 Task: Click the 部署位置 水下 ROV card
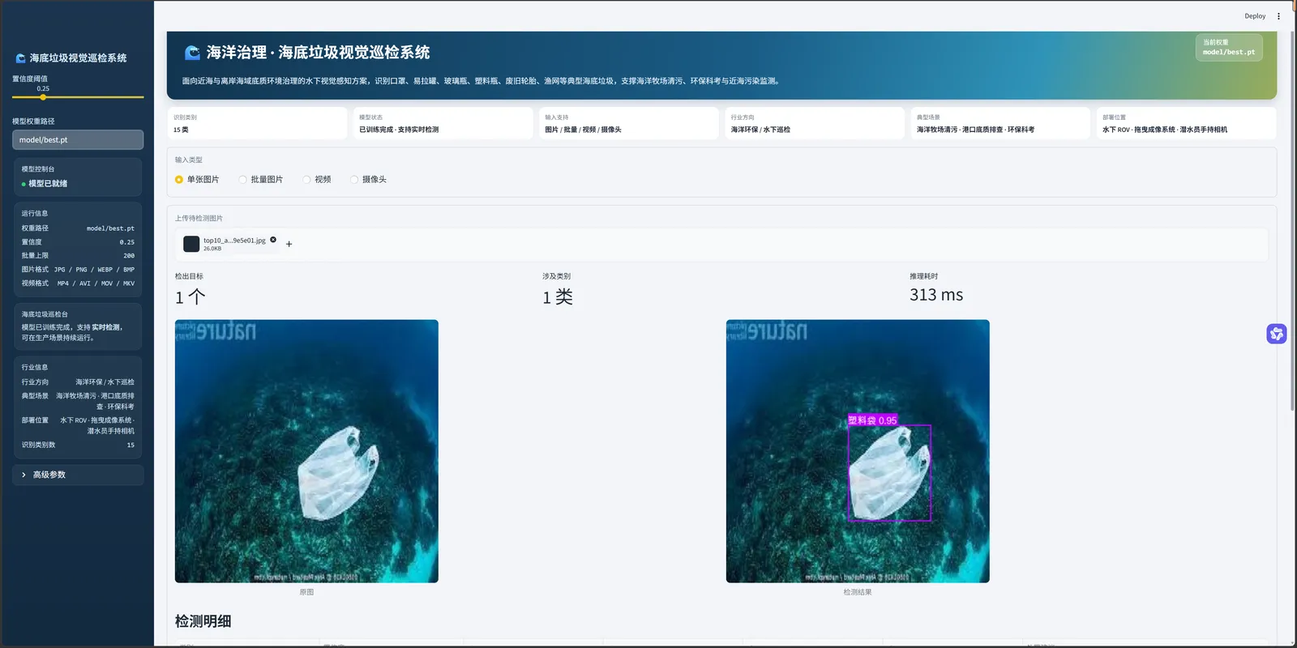click(1187, 123)
